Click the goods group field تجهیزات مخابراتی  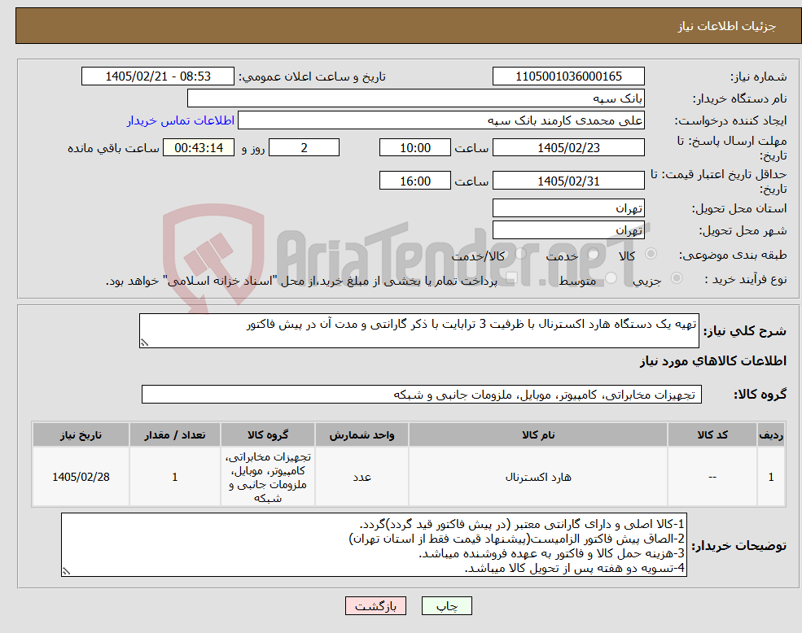(422, 395)
